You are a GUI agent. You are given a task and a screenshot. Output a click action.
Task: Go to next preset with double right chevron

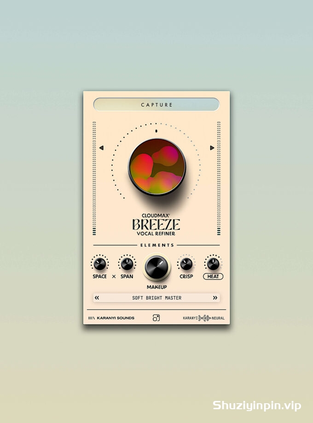[215, 298]
